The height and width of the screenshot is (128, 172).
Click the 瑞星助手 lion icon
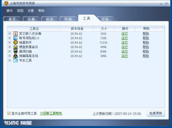pos(16,43)
